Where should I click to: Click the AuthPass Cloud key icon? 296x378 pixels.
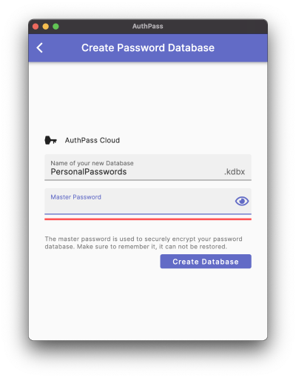[50, 140]
